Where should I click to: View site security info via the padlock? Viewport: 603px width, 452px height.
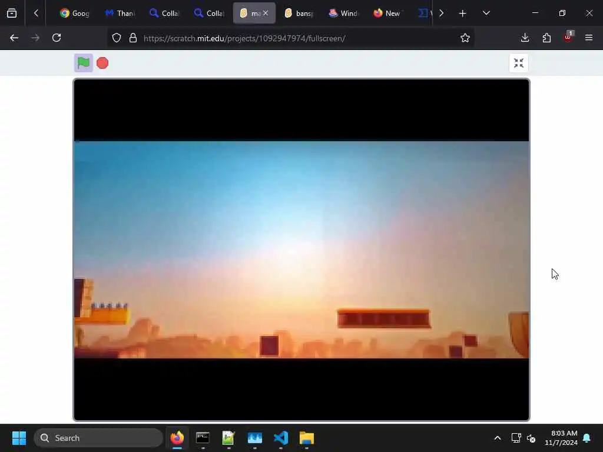133,38
